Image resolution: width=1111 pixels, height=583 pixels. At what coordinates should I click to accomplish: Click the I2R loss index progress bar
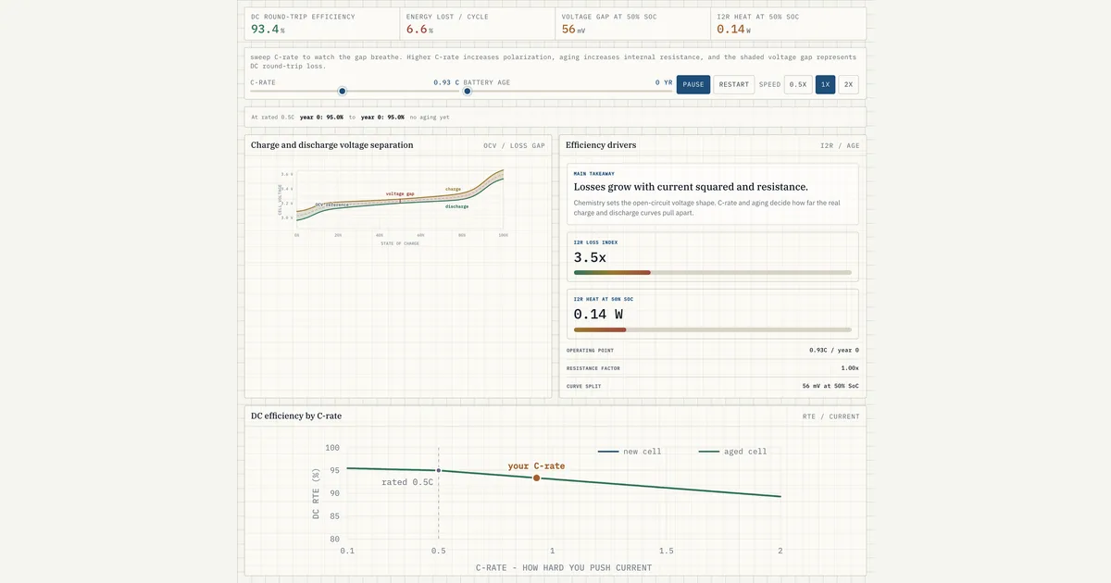tap(713, 273)
